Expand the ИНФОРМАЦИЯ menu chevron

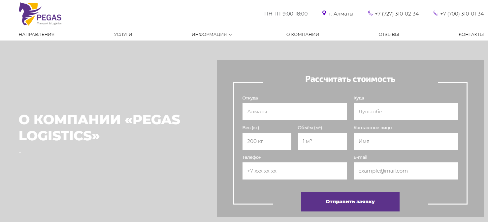(230, 35)
